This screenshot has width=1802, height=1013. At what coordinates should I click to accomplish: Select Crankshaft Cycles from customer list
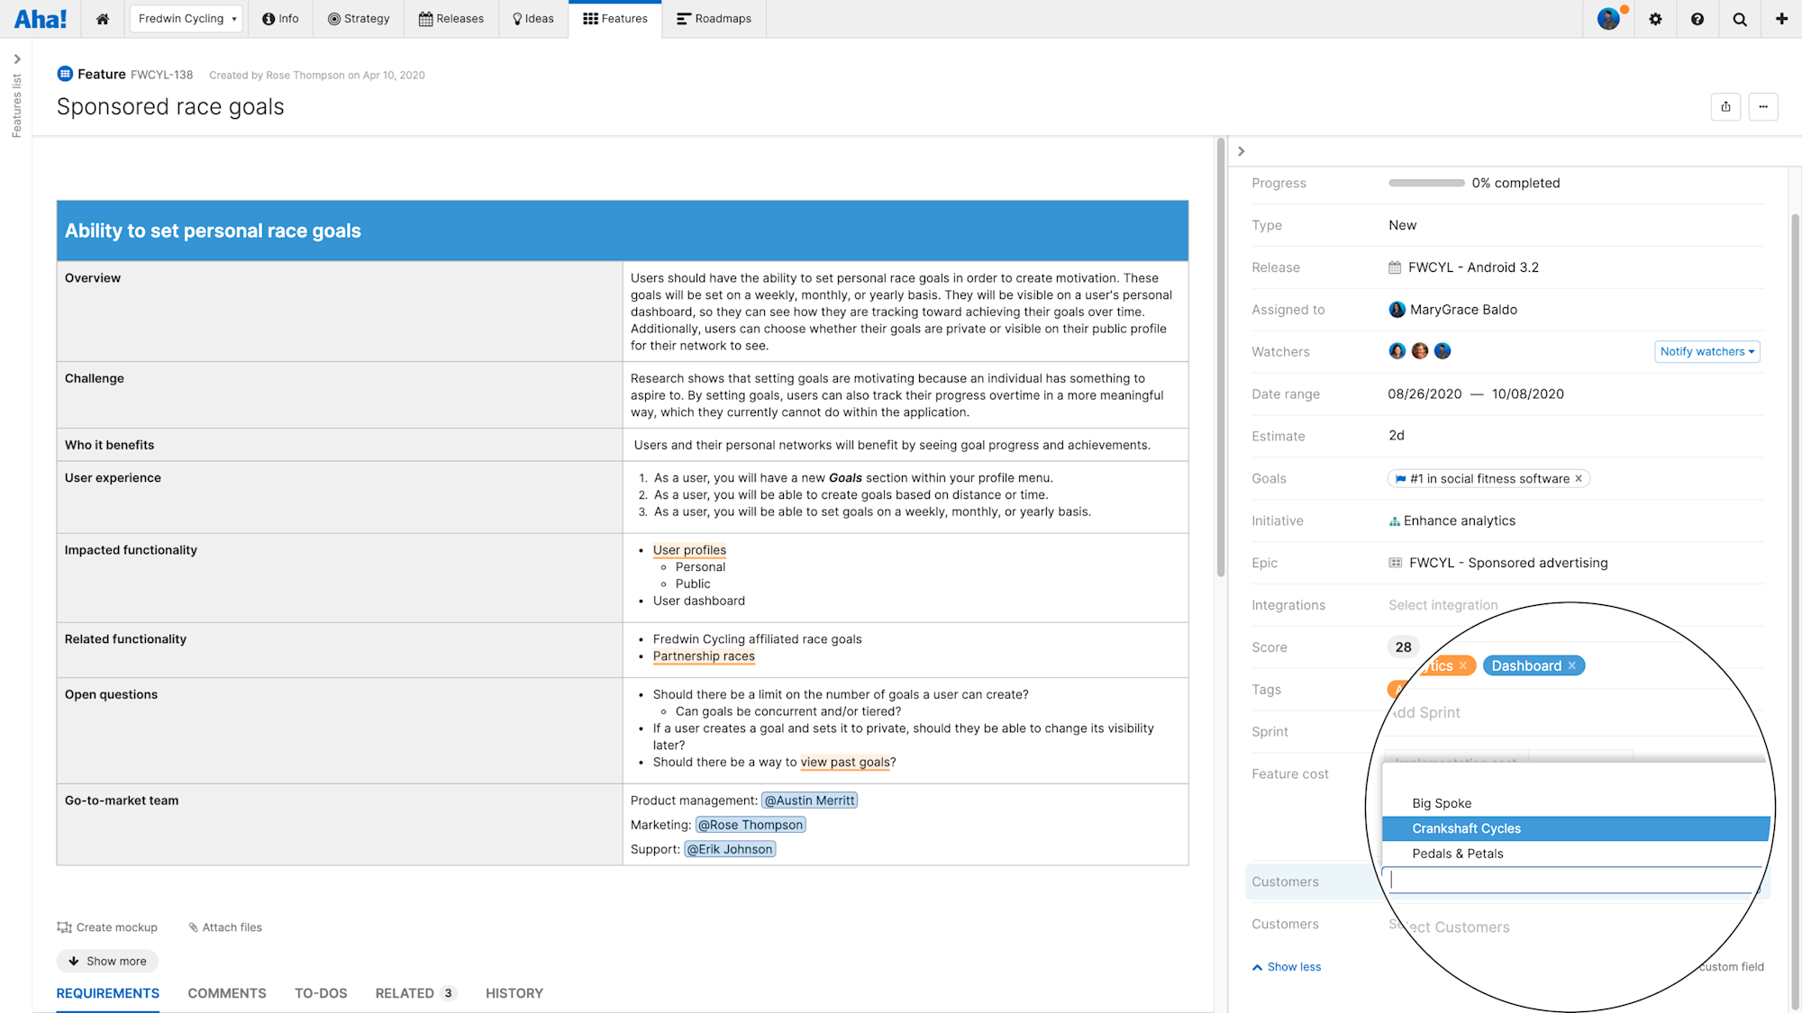tap(1466, 828)
